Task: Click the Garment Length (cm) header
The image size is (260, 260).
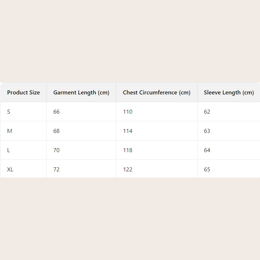Action: [x=81, y=93]
